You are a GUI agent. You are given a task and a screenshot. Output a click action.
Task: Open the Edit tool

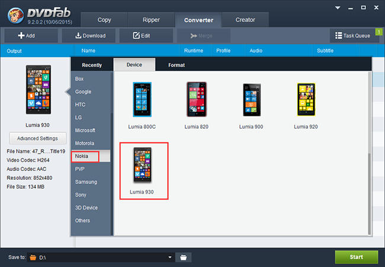coord(146,36)
